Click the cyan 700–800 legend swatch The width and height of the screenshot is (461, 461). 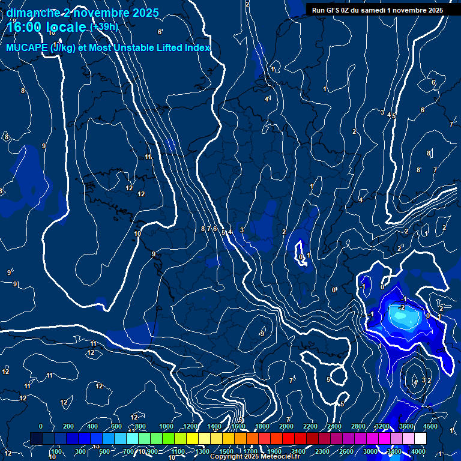point(132,438)
